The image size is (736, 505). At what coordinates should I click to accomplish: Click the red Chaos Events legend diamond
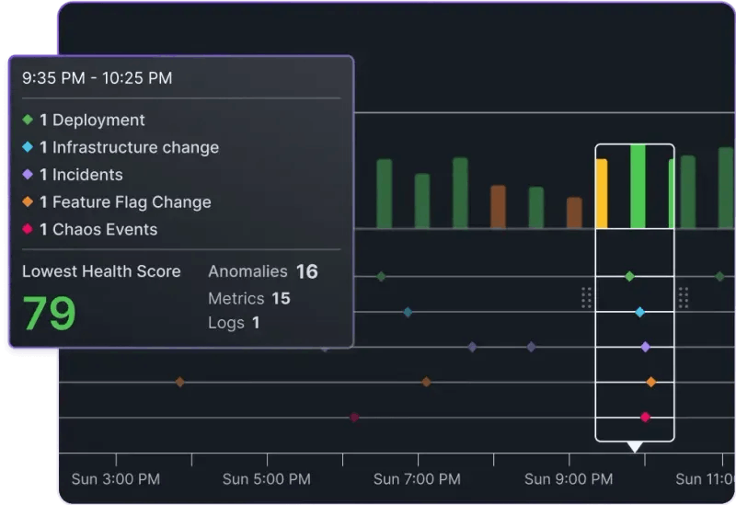(28, 230)
